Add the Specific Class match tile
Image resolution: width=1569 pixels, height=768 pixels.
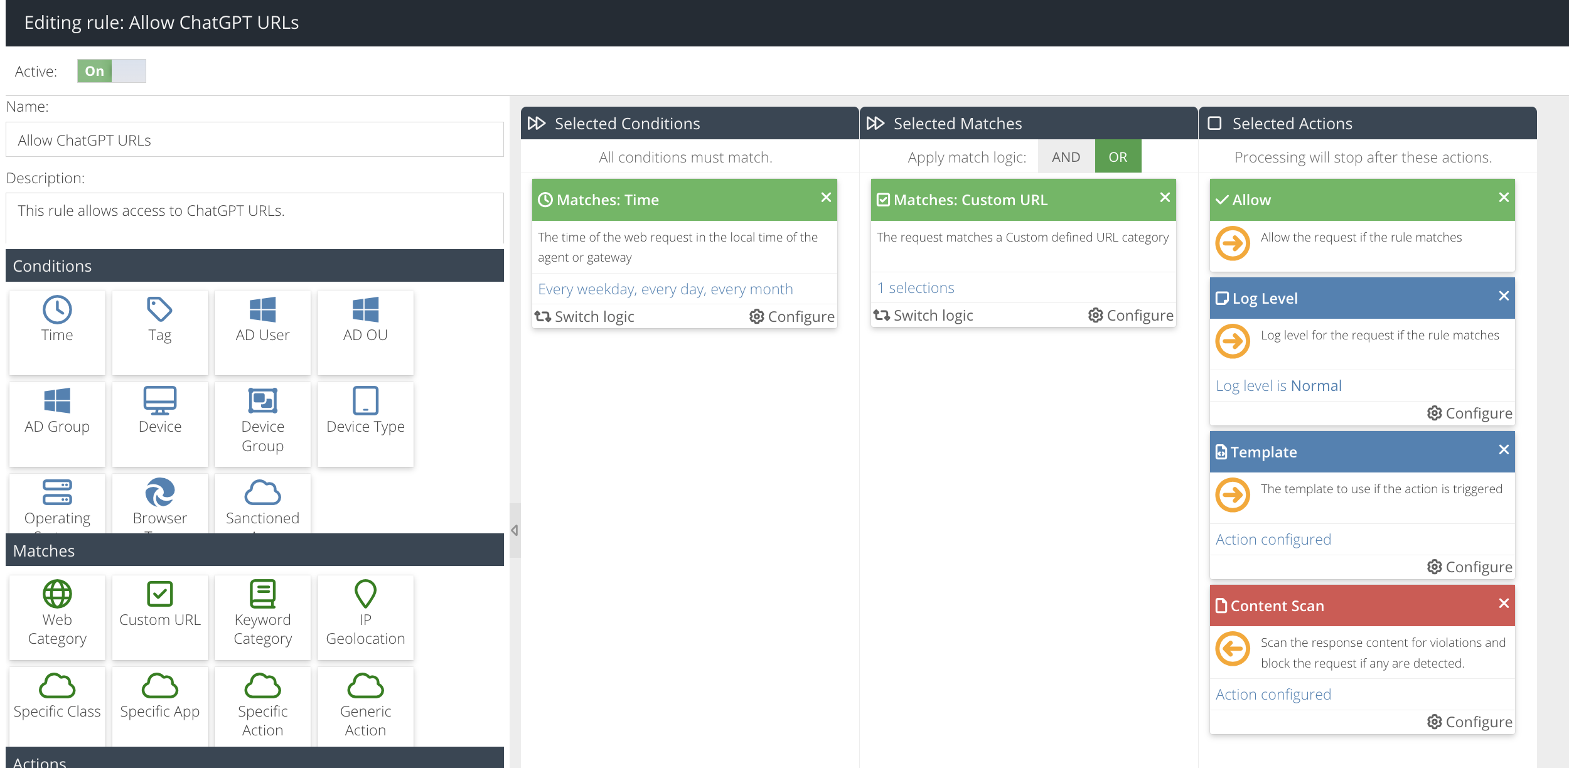click(57, 707)
